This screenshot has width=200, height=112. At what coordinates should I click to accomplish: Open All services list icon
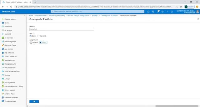pyautogui.click(x=3, y=30)
